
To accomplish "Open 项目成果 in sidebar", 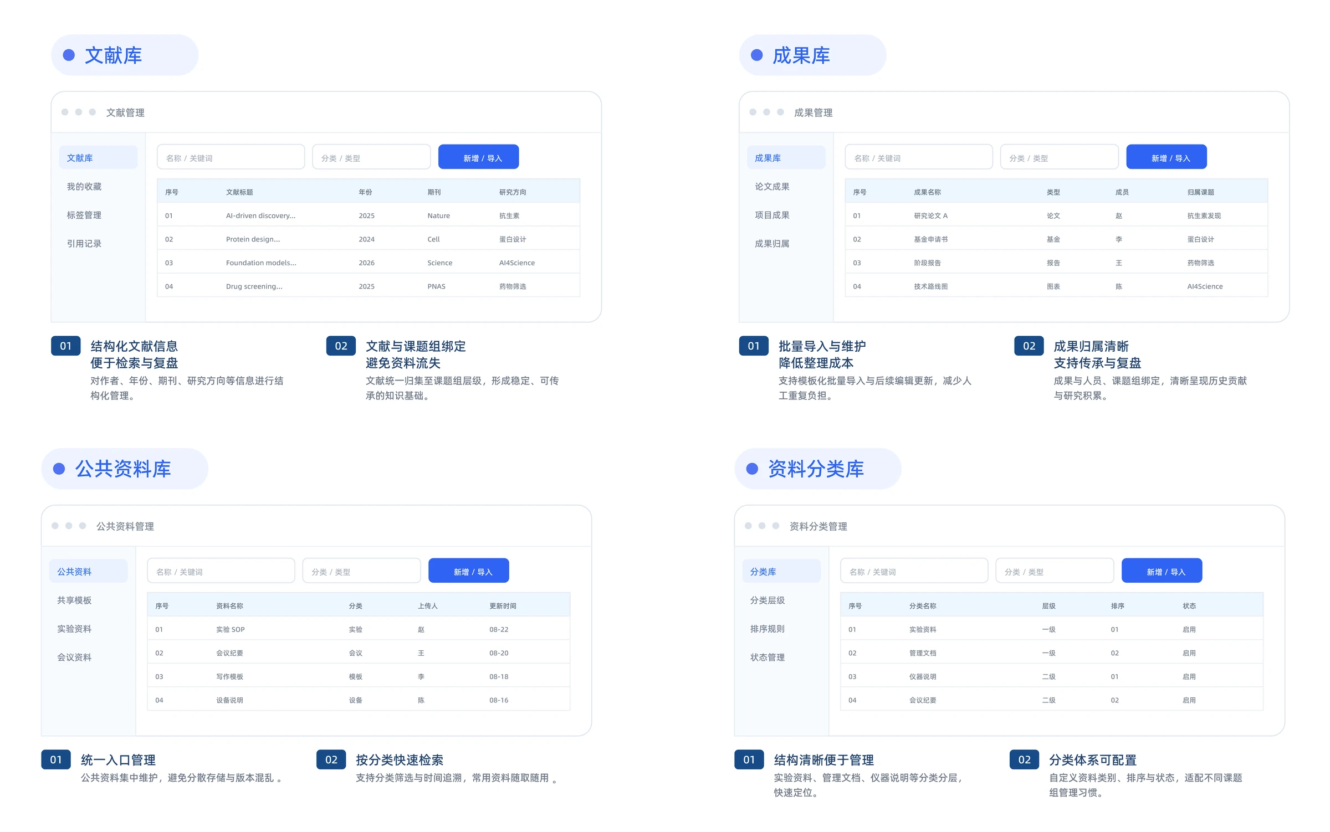I will (x=772, y=215).
